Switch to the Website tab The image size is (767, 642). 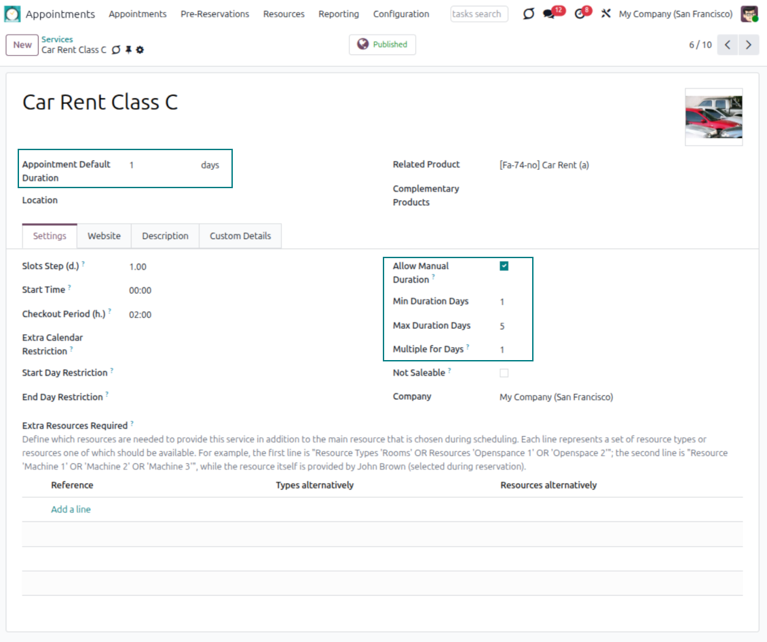click(104, 236)
